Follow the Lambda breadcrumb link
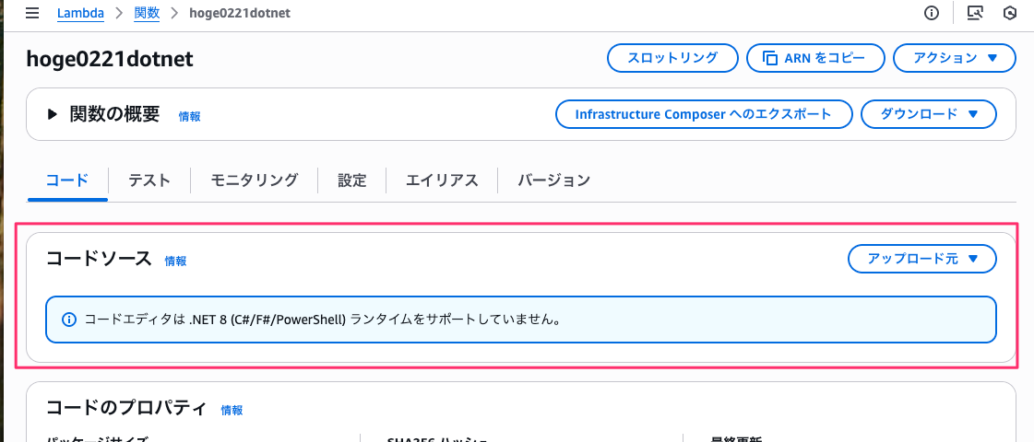 tap(80, 13)
